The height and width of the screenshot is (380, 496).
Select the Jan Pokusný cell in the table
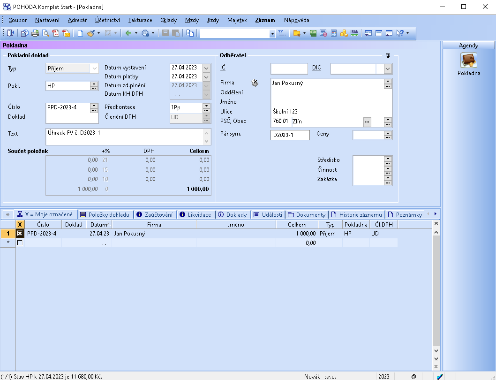coord(154,233)
